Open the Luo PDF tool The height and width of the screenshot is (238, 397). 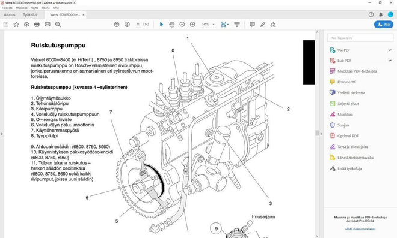pyautogui.click(x=344, y=61)
